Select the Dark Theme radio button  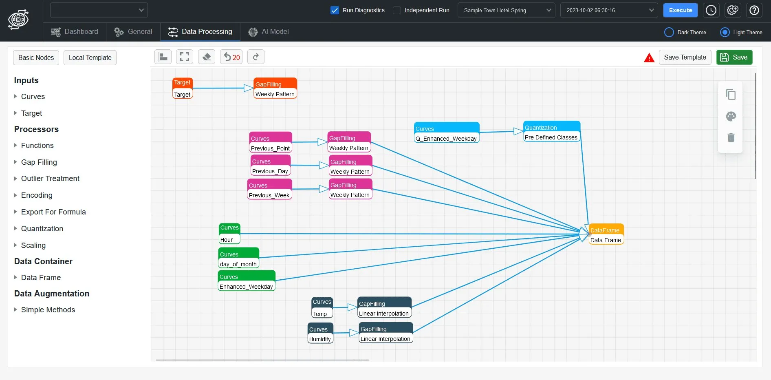[669, 32]
